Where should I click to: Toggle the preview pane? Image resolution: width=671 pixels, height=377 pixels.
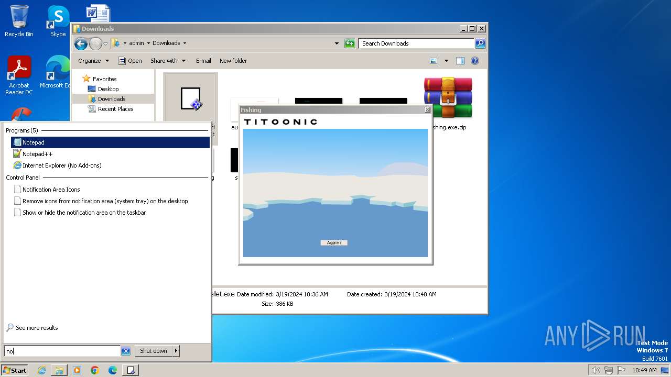click(460, 61)
